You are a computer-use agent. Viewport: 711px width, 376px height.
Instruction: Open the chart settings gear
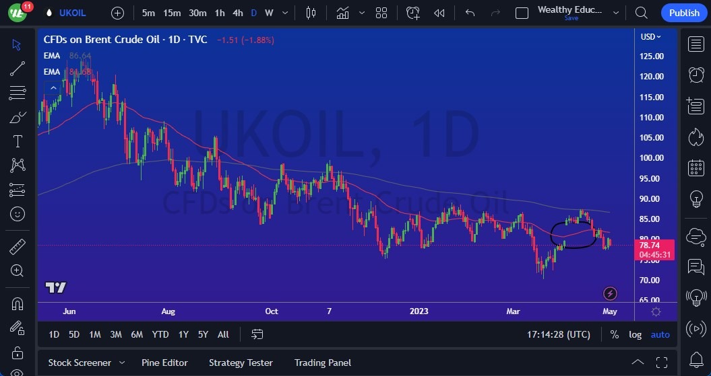pos(656,311)
